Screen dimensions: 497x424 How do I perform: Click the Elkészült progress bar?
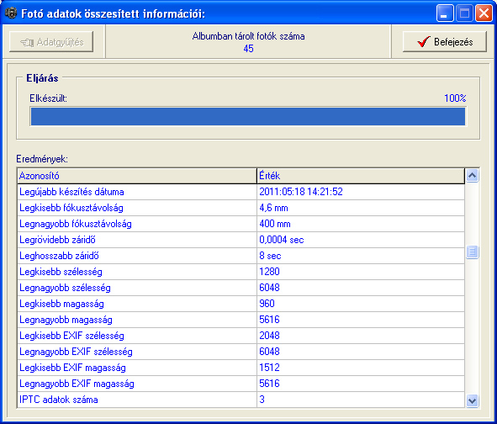point(248,116)
